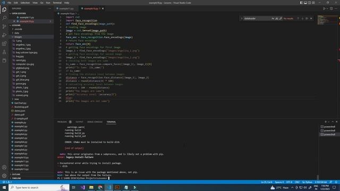This screenshot has height=191, width=340.
Task: Change Spaces: 4 indentation setting
Action: 279,182
